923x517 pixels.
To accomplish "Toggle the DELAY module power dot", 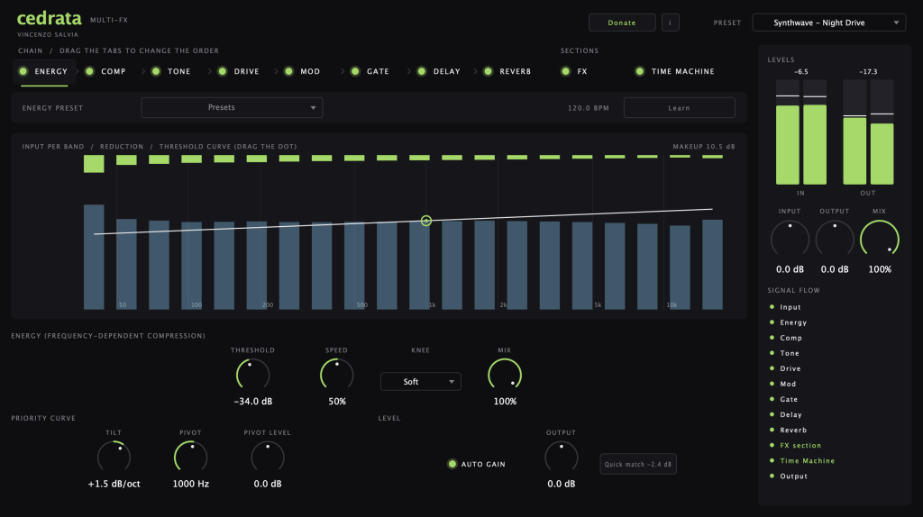I will 422,71.
